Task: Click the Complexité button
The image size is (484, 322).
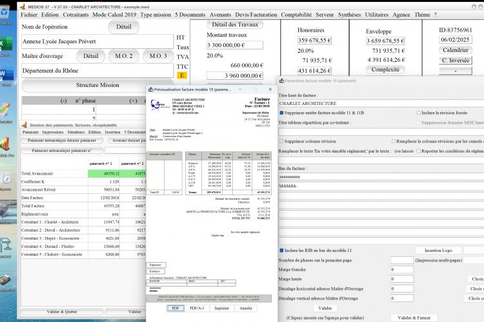Action: click(x=385, y=70)
